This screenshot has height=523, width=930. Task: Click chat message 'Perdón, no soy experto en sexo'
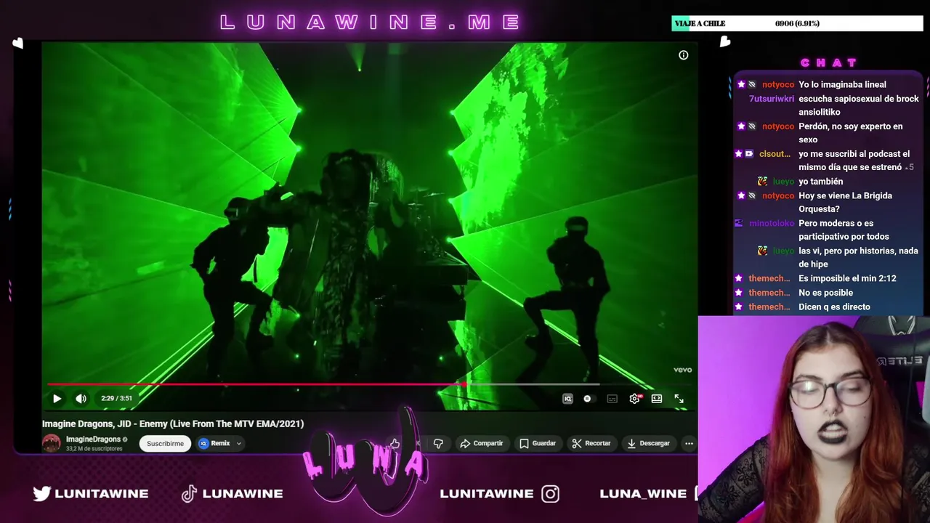coord(851,133)
